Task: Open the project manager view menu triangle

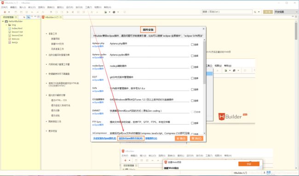Action: coord(32,17)
